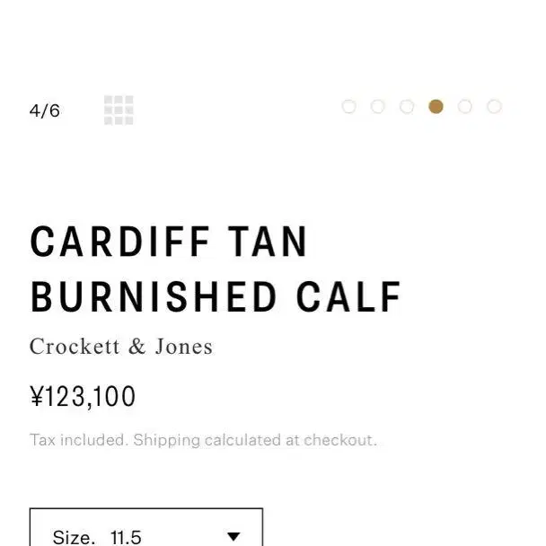This screenshot has width=546, height=546.
Task: Open the thumbnail grid view icon
Action: click(119, 110)
